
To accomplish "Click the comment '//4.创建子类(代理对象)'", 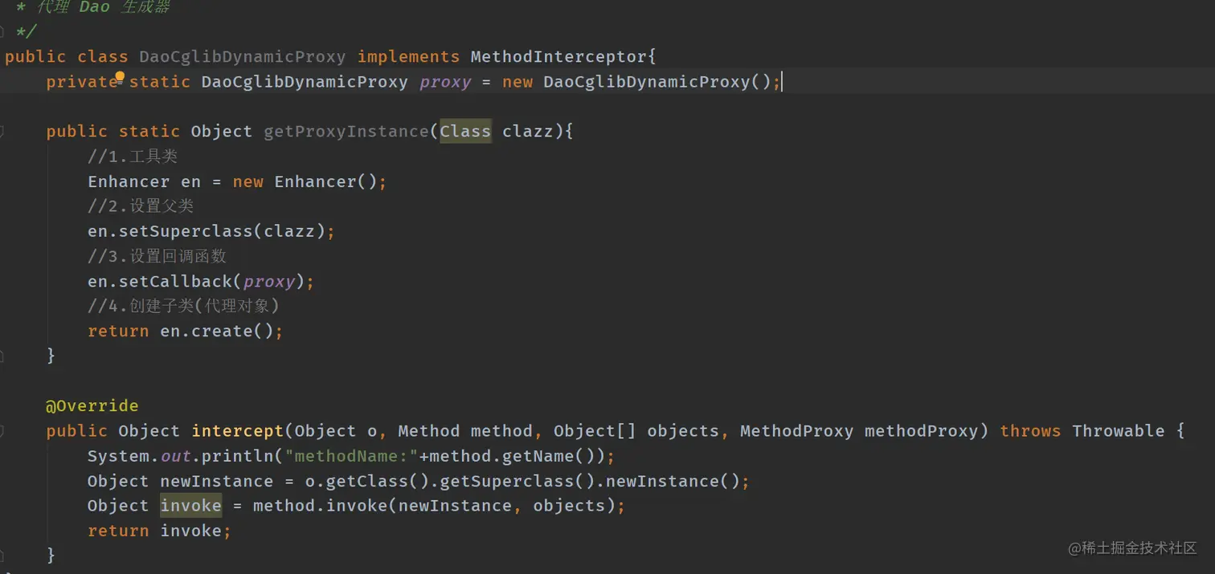I will pos(183,306).
